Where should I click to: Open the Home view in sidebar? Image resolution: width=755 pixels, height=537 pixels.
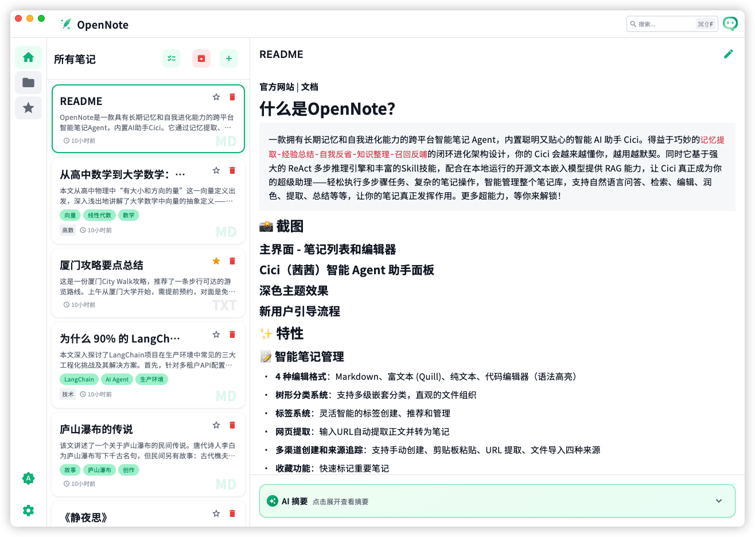(x=28, y=57)
